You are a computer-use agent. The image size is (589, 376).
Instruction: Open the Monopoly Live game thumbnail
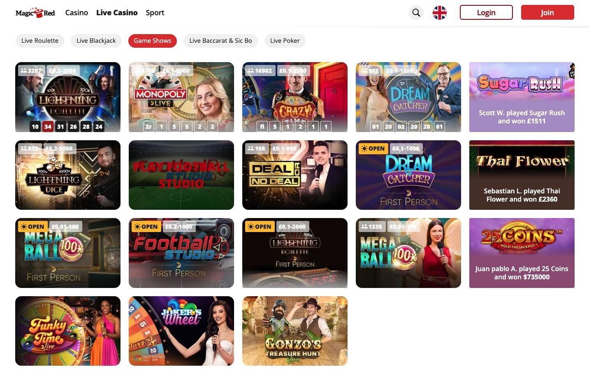[181, 97]
